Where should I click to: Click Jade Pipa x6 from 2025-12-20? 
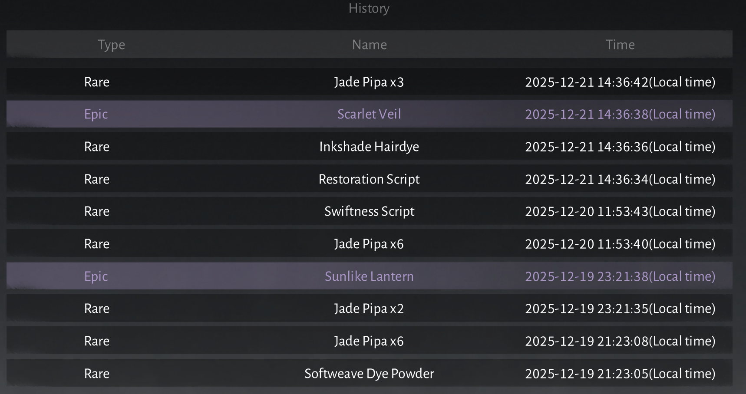(x=369, y=244)
